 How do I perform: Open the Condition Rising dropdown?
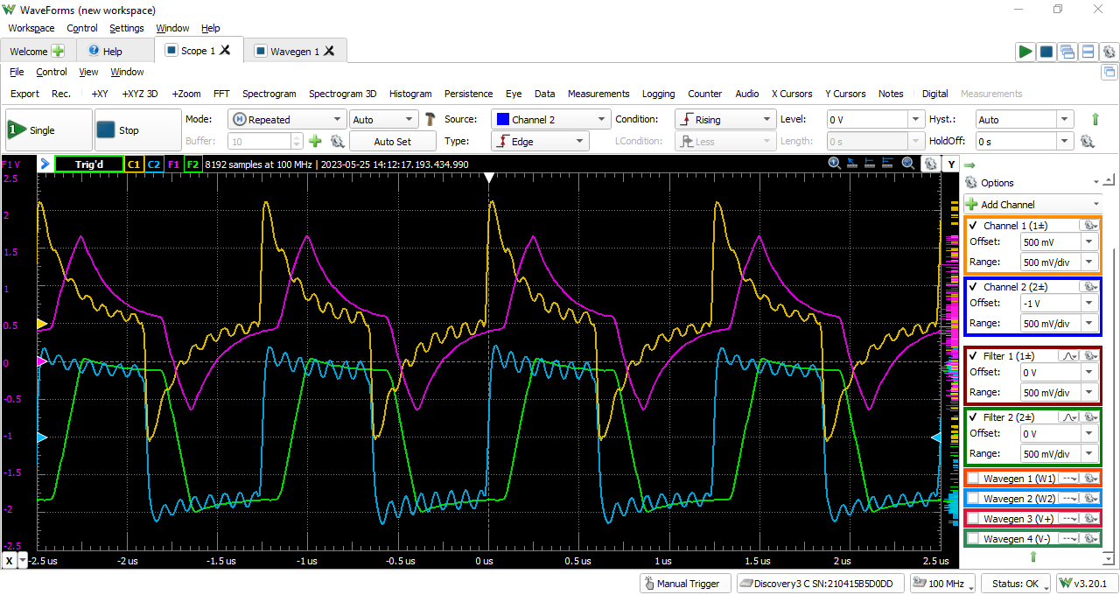coord(724,119)
